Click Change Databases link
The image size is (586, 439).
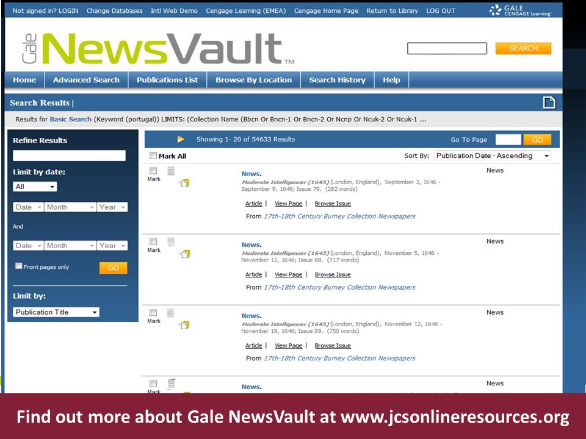(x=114, y=11)
